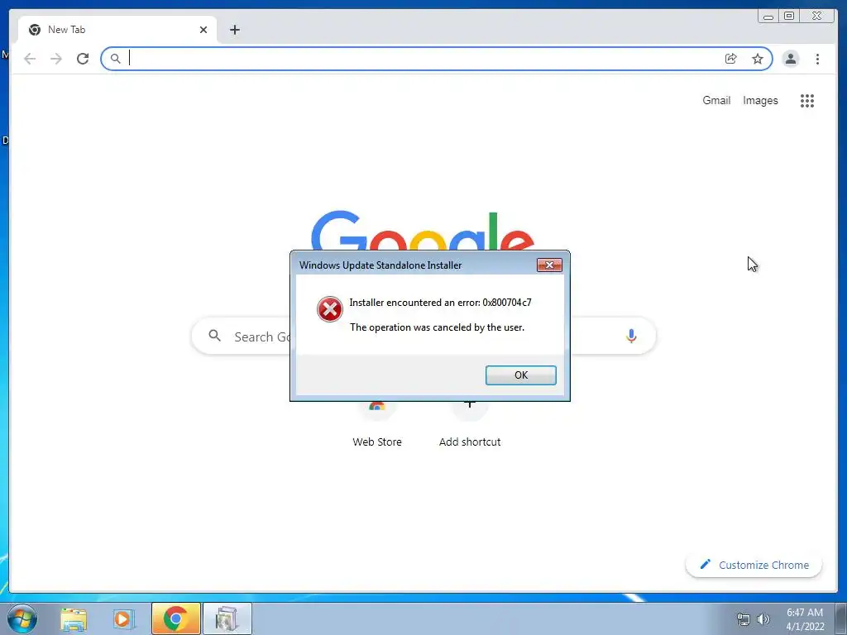Switch to Chrome via taskbar icon
Viewport: 847px width, 635px height.
point(175,618)
